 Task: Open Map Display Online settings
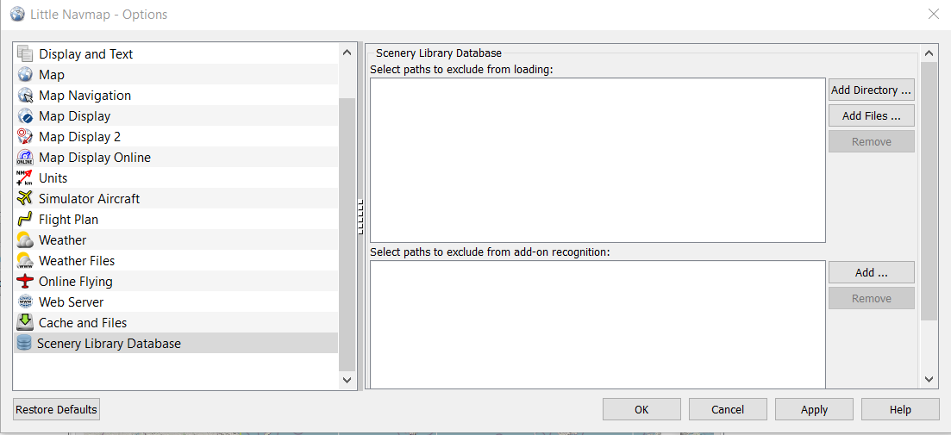point(175,158)
